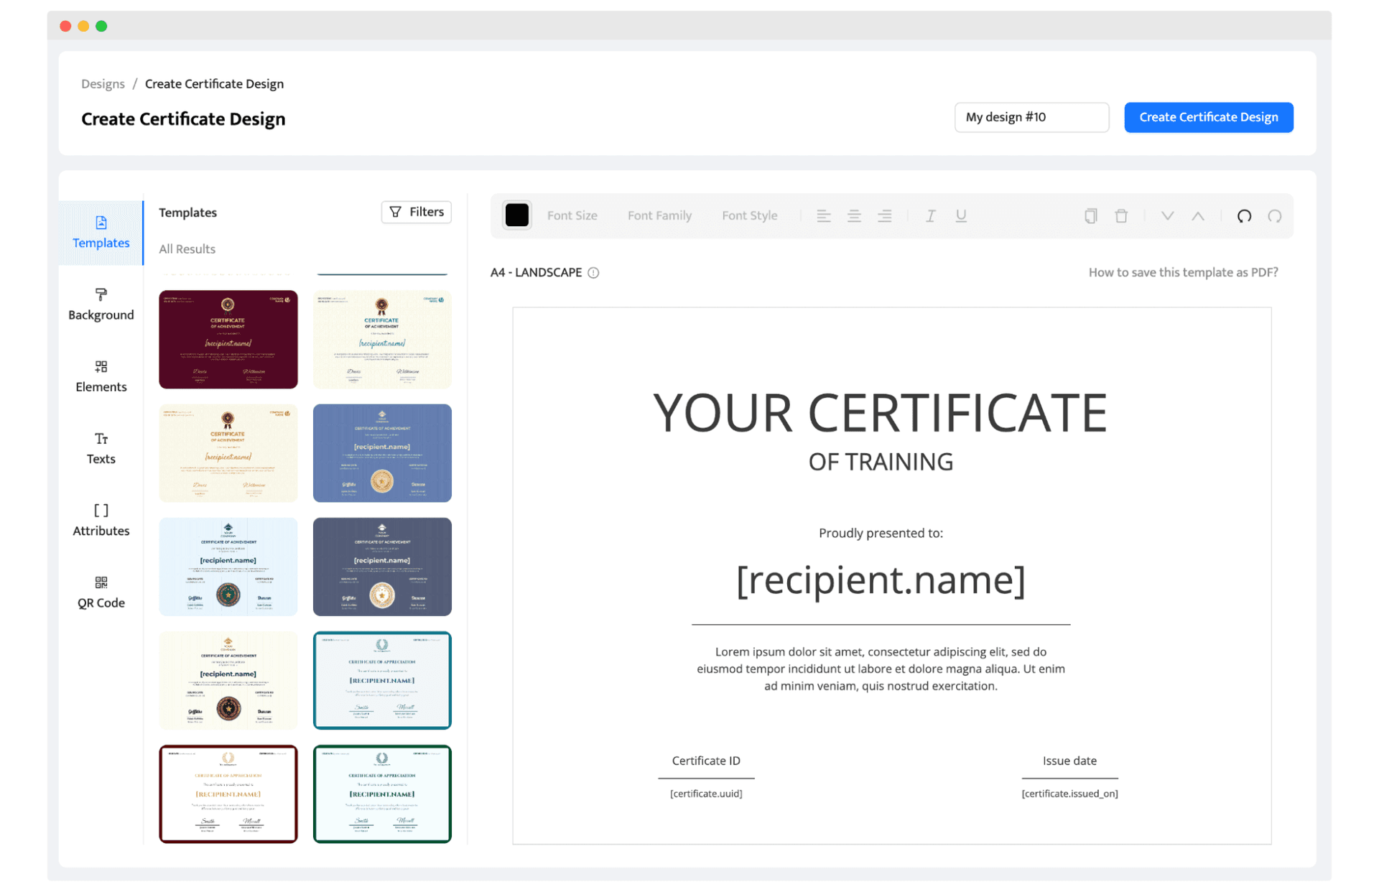Redo the last change

click(x=1276, y=215)
